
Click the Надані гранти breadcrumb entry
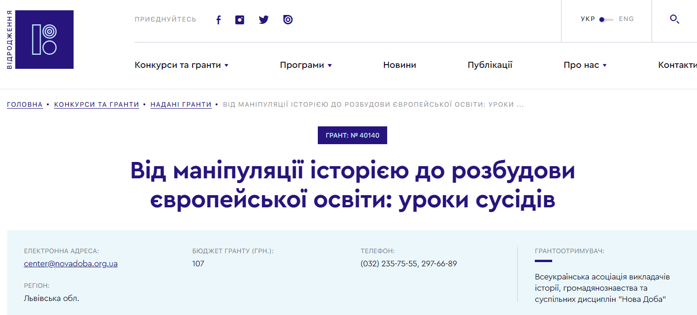click(181, 104)
